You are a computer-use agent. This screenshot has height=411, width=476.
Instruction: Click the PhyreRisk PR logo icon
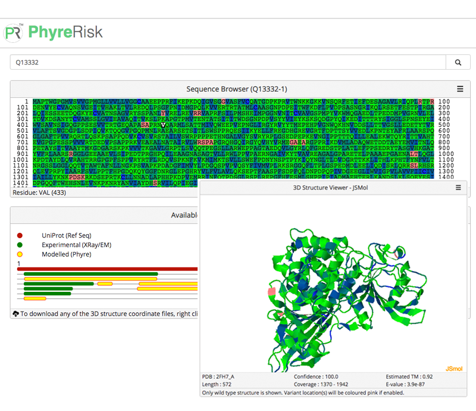[x=14, y=32]
